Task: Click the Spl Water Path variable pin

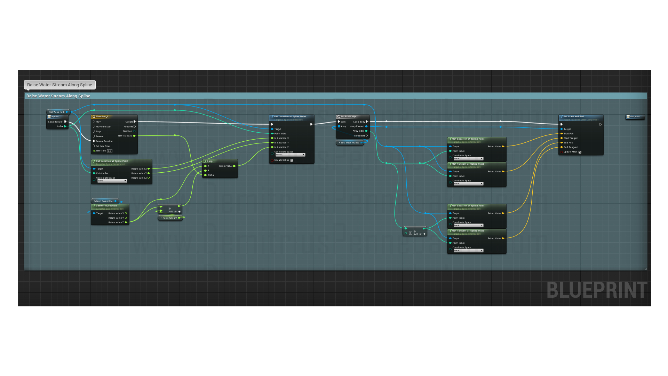Action: (x=67, y=112)
